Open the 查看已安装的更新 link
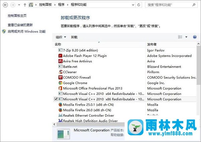This screenshot has height=142, width=201. pyautogui.click(x=20, y=25)
